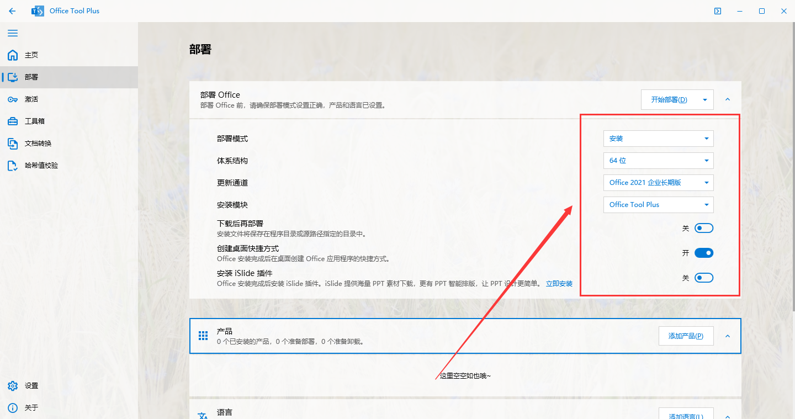Collapse the 产品 section chevron
The height and width of the screenshot is (419, 795).
[x=728, y=336]
